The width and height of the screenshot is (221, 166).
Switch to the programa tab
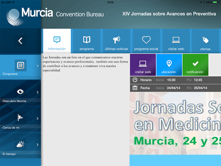[x=87, y=41]
